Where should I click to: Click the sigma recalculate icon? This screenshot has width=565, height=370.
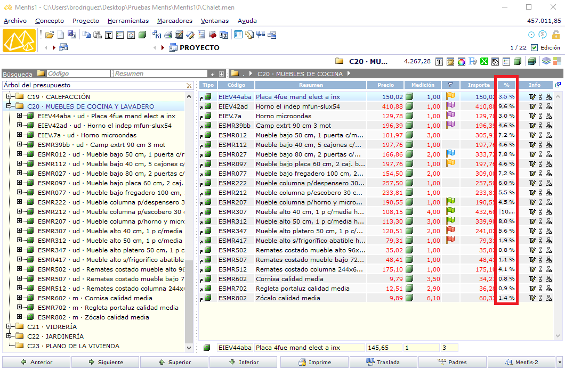point(543,35)
